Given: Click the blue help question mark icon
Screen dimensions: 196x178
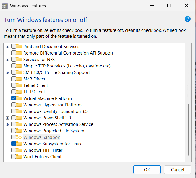Looking at the screenshot, I should [187, 19].
